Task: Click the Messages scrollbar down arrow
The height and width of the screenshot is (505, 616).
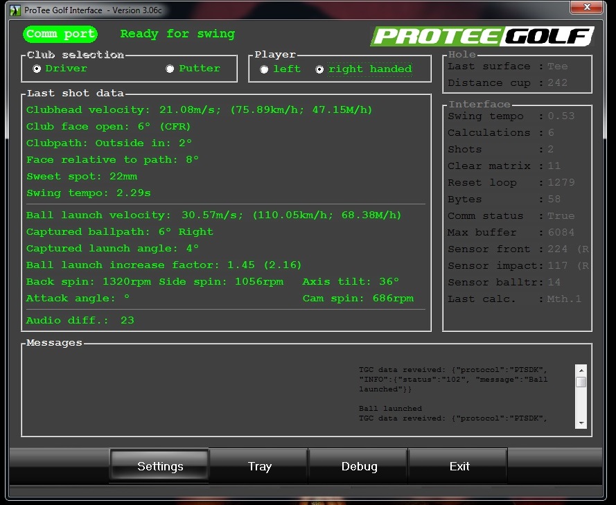Action: [581, 423]
